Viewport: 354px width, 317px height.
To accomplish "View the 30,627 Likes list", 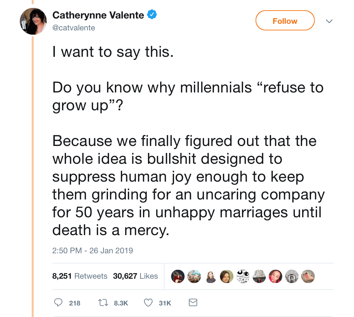I will click(x=135, y=276).
